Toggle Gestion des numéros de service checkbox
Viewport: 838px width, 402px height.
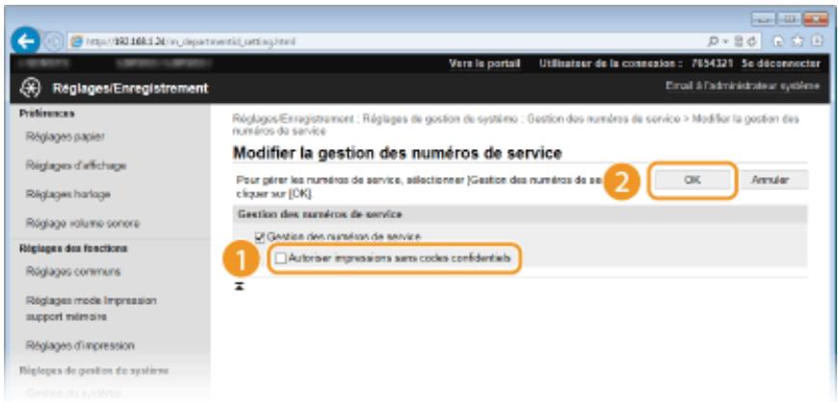tap(260, 236)
